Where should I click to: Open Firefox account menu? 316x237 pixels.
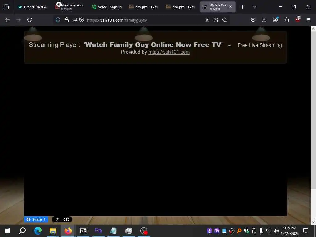tap(275, 20)
